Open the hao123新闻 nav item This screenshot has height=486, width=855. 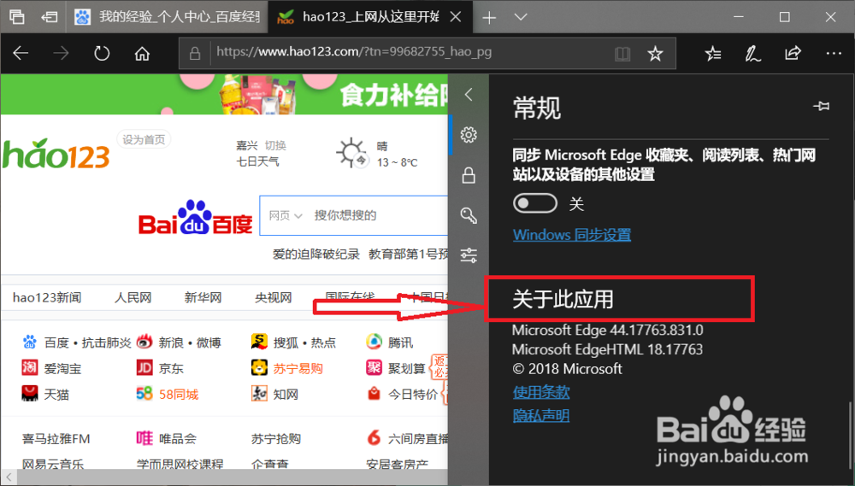pos(47,297)
